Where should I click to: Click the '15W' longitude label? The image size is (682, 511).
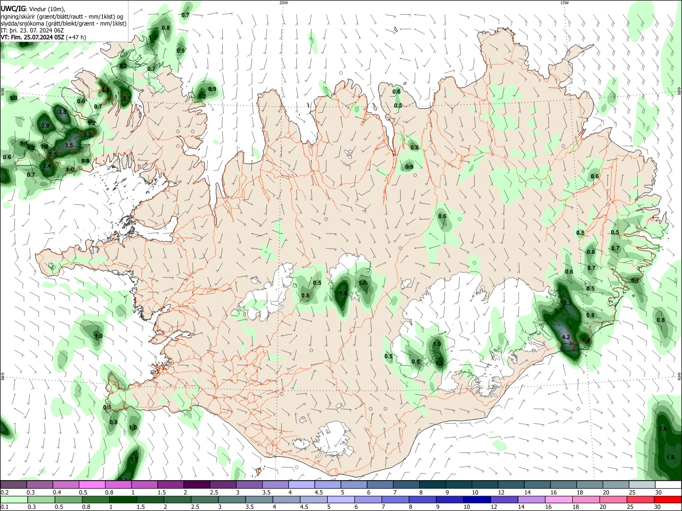point(564,3)
